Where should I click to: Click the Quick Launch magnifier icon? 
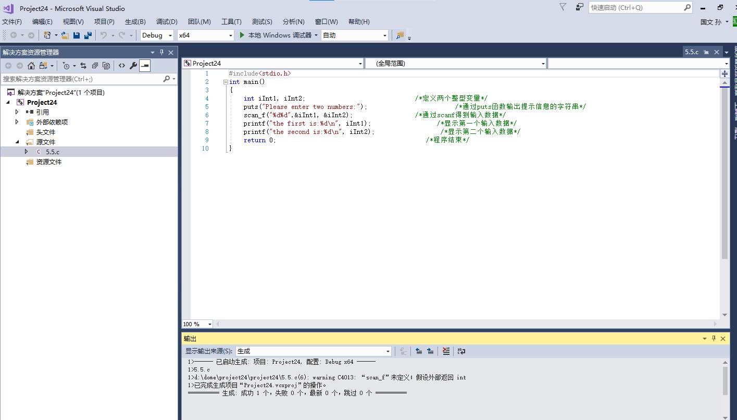click(x=688, y=7)
